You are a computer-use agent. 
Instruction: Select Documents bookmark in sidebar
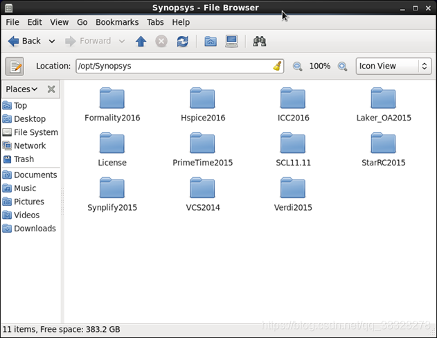(x=30, y=175)
